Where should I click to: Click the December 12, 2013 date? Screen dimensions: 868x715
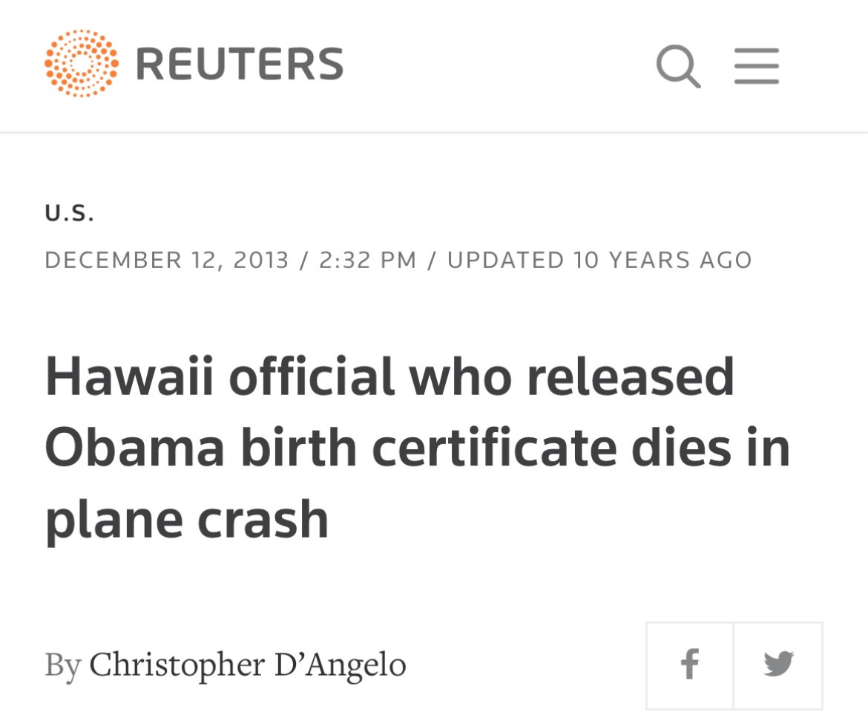pyautogui.click(x=167, y=260)
